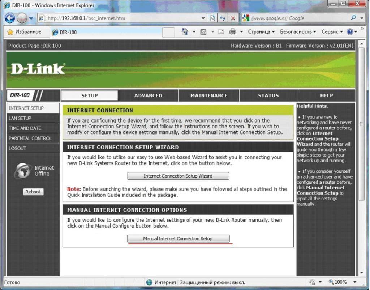Click the Internet Explorer title bar icon
Image resolution: width=370 pixels, height=290 pixels.
click(7, 5)
